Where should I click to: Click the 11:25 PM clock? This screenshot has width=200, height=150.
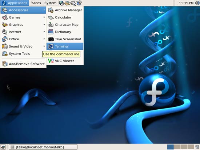point(186,3)
